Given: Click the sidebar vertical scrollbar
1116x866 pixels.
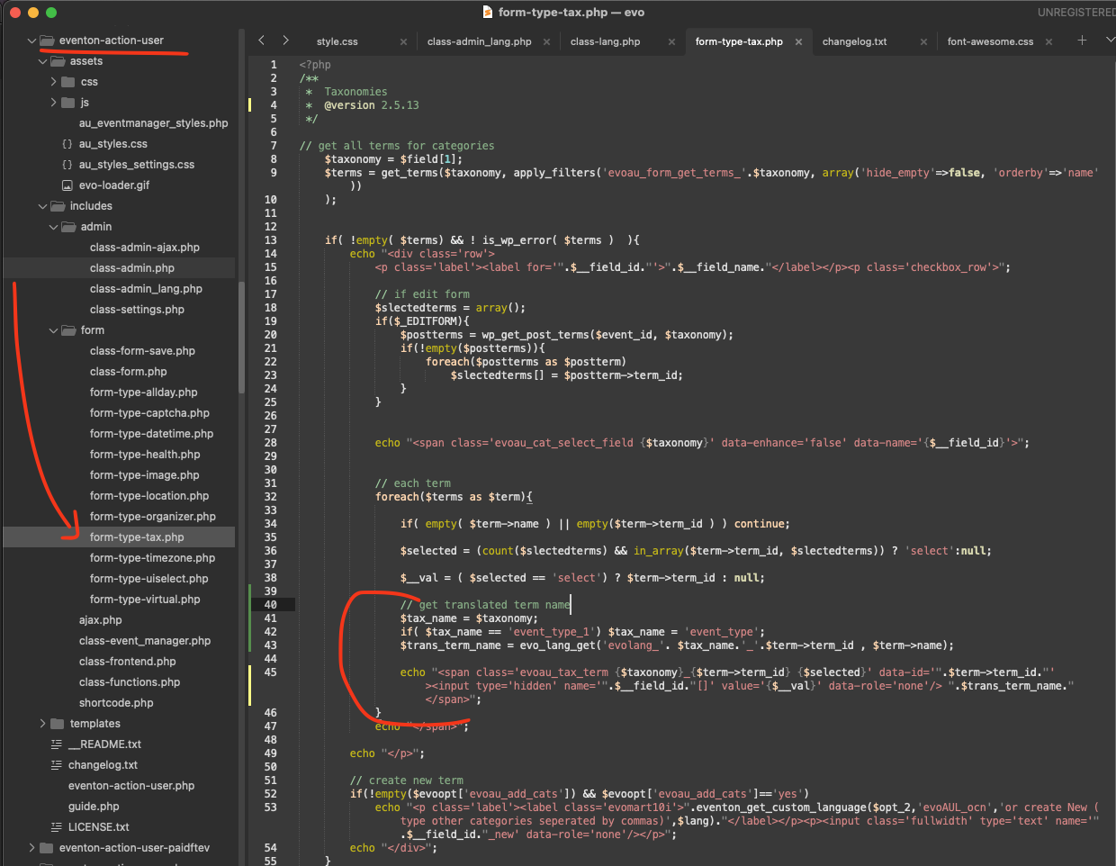Looking at the screenshot, I should click(241, 338).
